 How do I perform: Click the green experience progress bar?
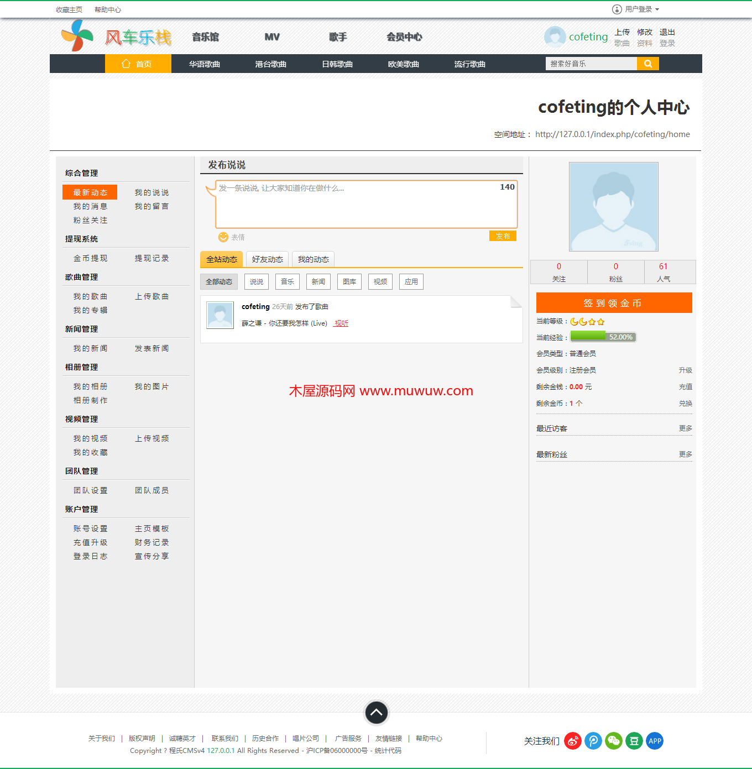point(603,337)
